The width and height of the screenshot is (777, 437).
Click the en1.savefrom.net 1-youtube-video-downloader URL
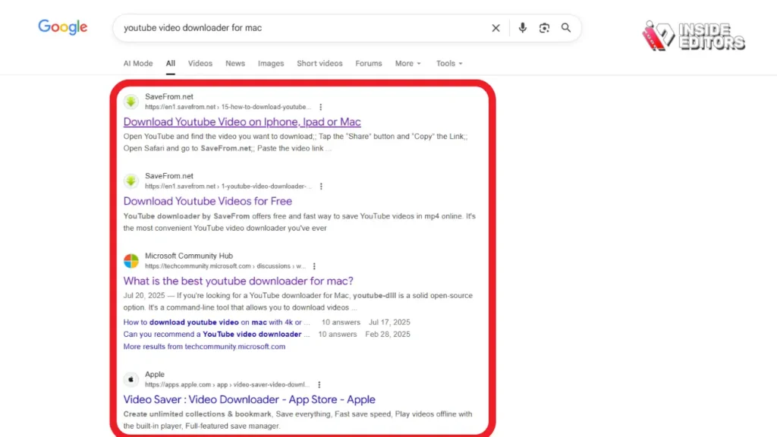pyautogui.click(x=228, y=187)
